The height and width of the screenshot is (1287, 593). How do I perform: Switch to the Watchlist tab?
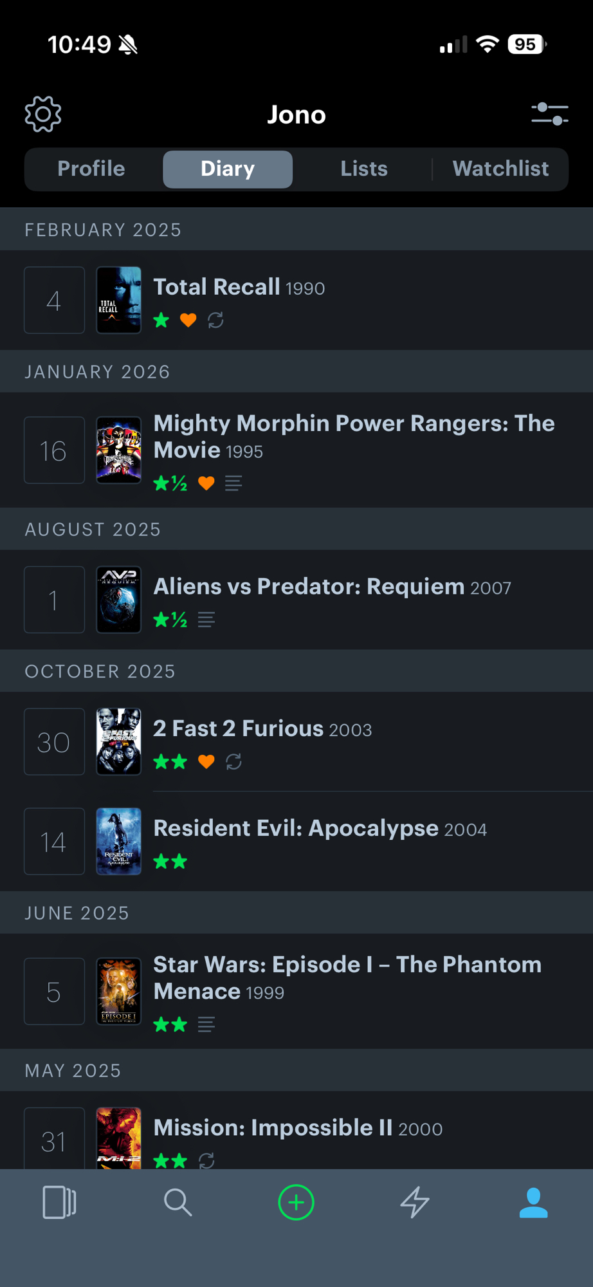[x=500, y=169]
